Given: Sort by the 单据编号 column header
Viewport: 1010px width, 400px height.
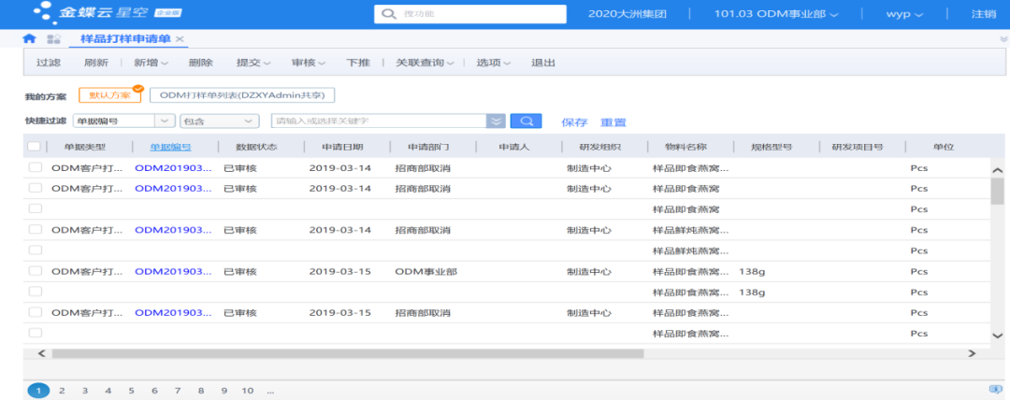Looking at the screenshot, I should [x=171, y=147].
